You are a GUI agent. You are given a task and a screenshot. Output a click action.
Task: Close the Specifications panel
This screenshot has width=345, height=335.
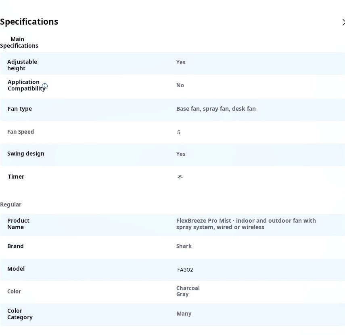(x=343, y=22)
